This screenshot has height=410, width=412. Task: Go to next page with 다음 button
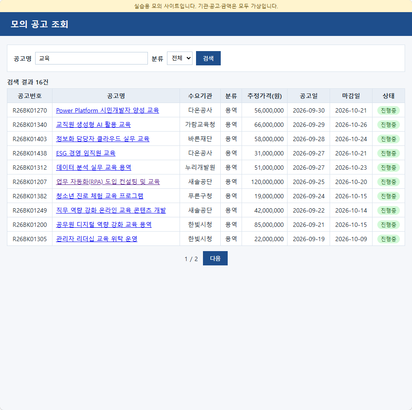(x=215, y=258)
